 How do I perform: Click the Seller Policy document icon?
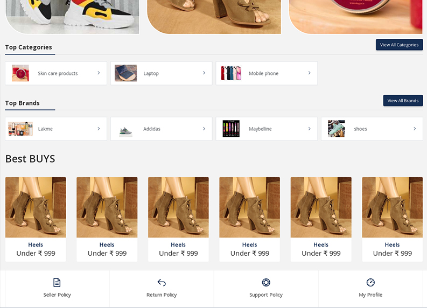point(57,283)
